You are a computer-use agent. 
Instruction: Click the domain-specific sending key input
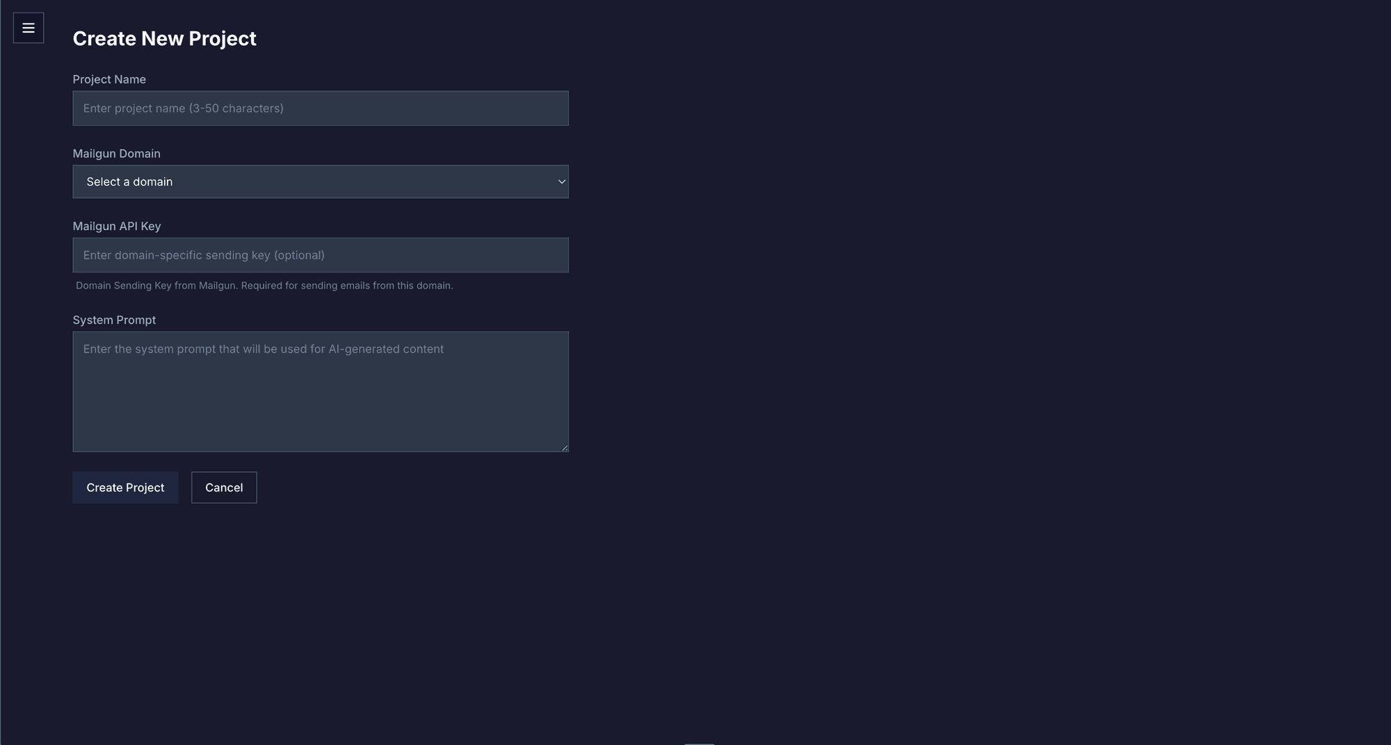click(x=320, y=254)
